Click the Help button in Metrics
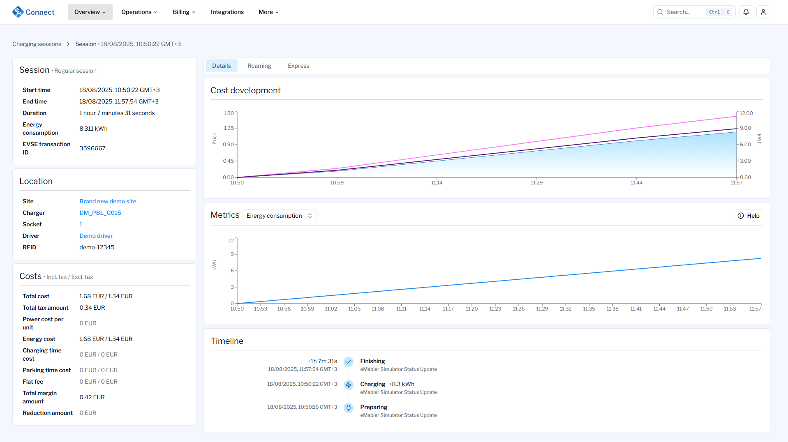Image resolution: width=788 pixels, height=442 pixels. click(748, 216)
